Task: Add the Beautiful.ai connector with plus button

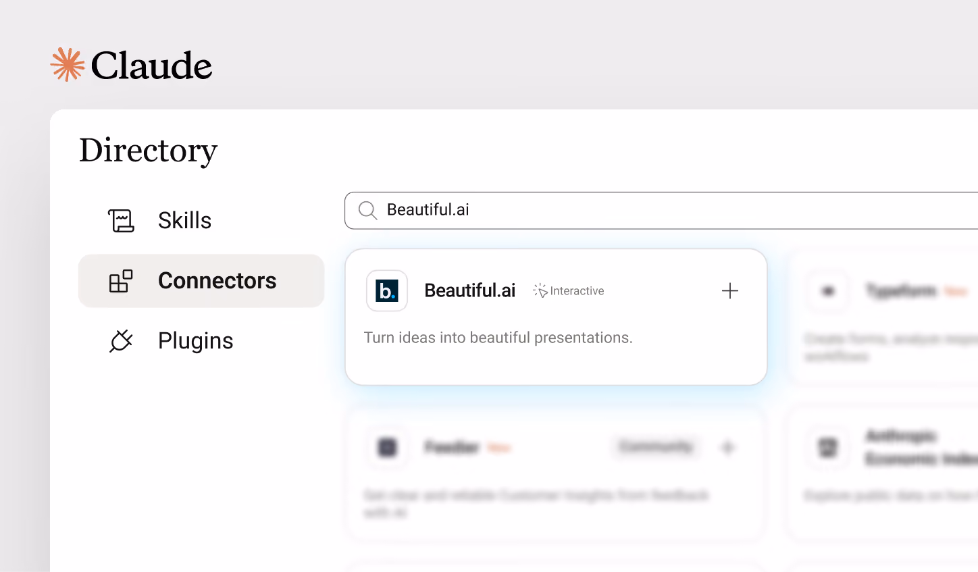Action: pyautogui.click(x=730, y=291)
